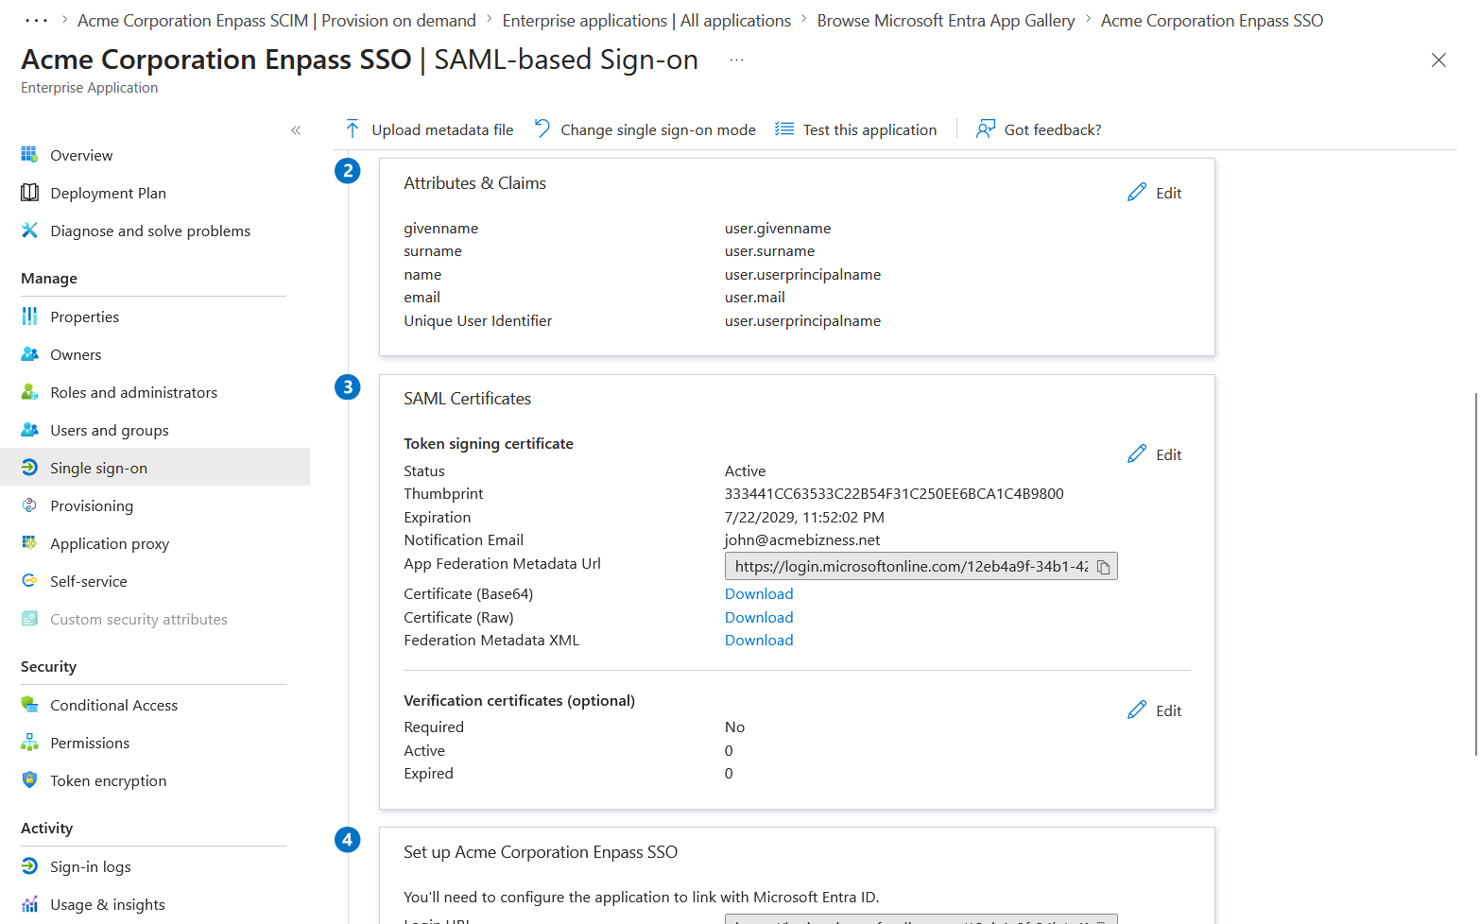Image resolution: width=1480 pixels, height=924 pixels.
Task: Click the Unique User Identifier claim label
Action: click(478, 320)
